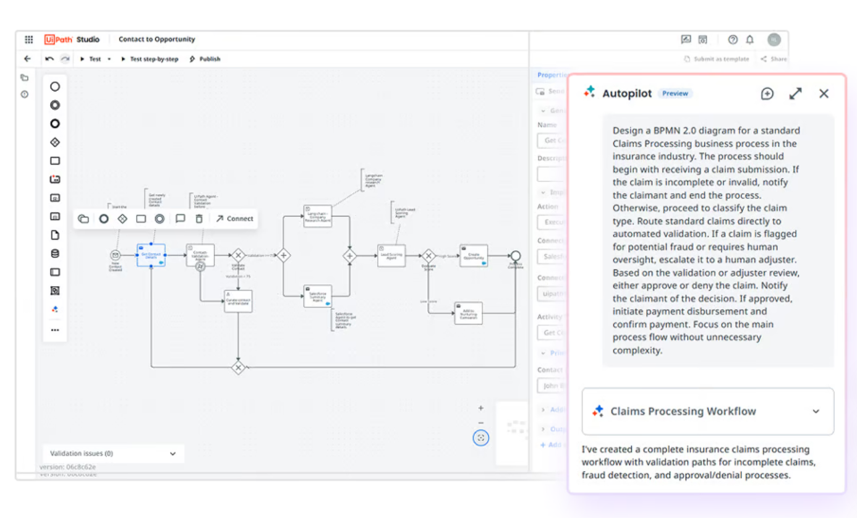The image size is (857, 518).
Task: Click the Connect button on the node toolbar
Action: 234,219
